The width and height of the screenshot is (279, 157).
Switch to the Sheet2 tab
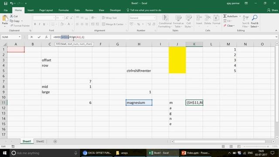tap(40, 141)
